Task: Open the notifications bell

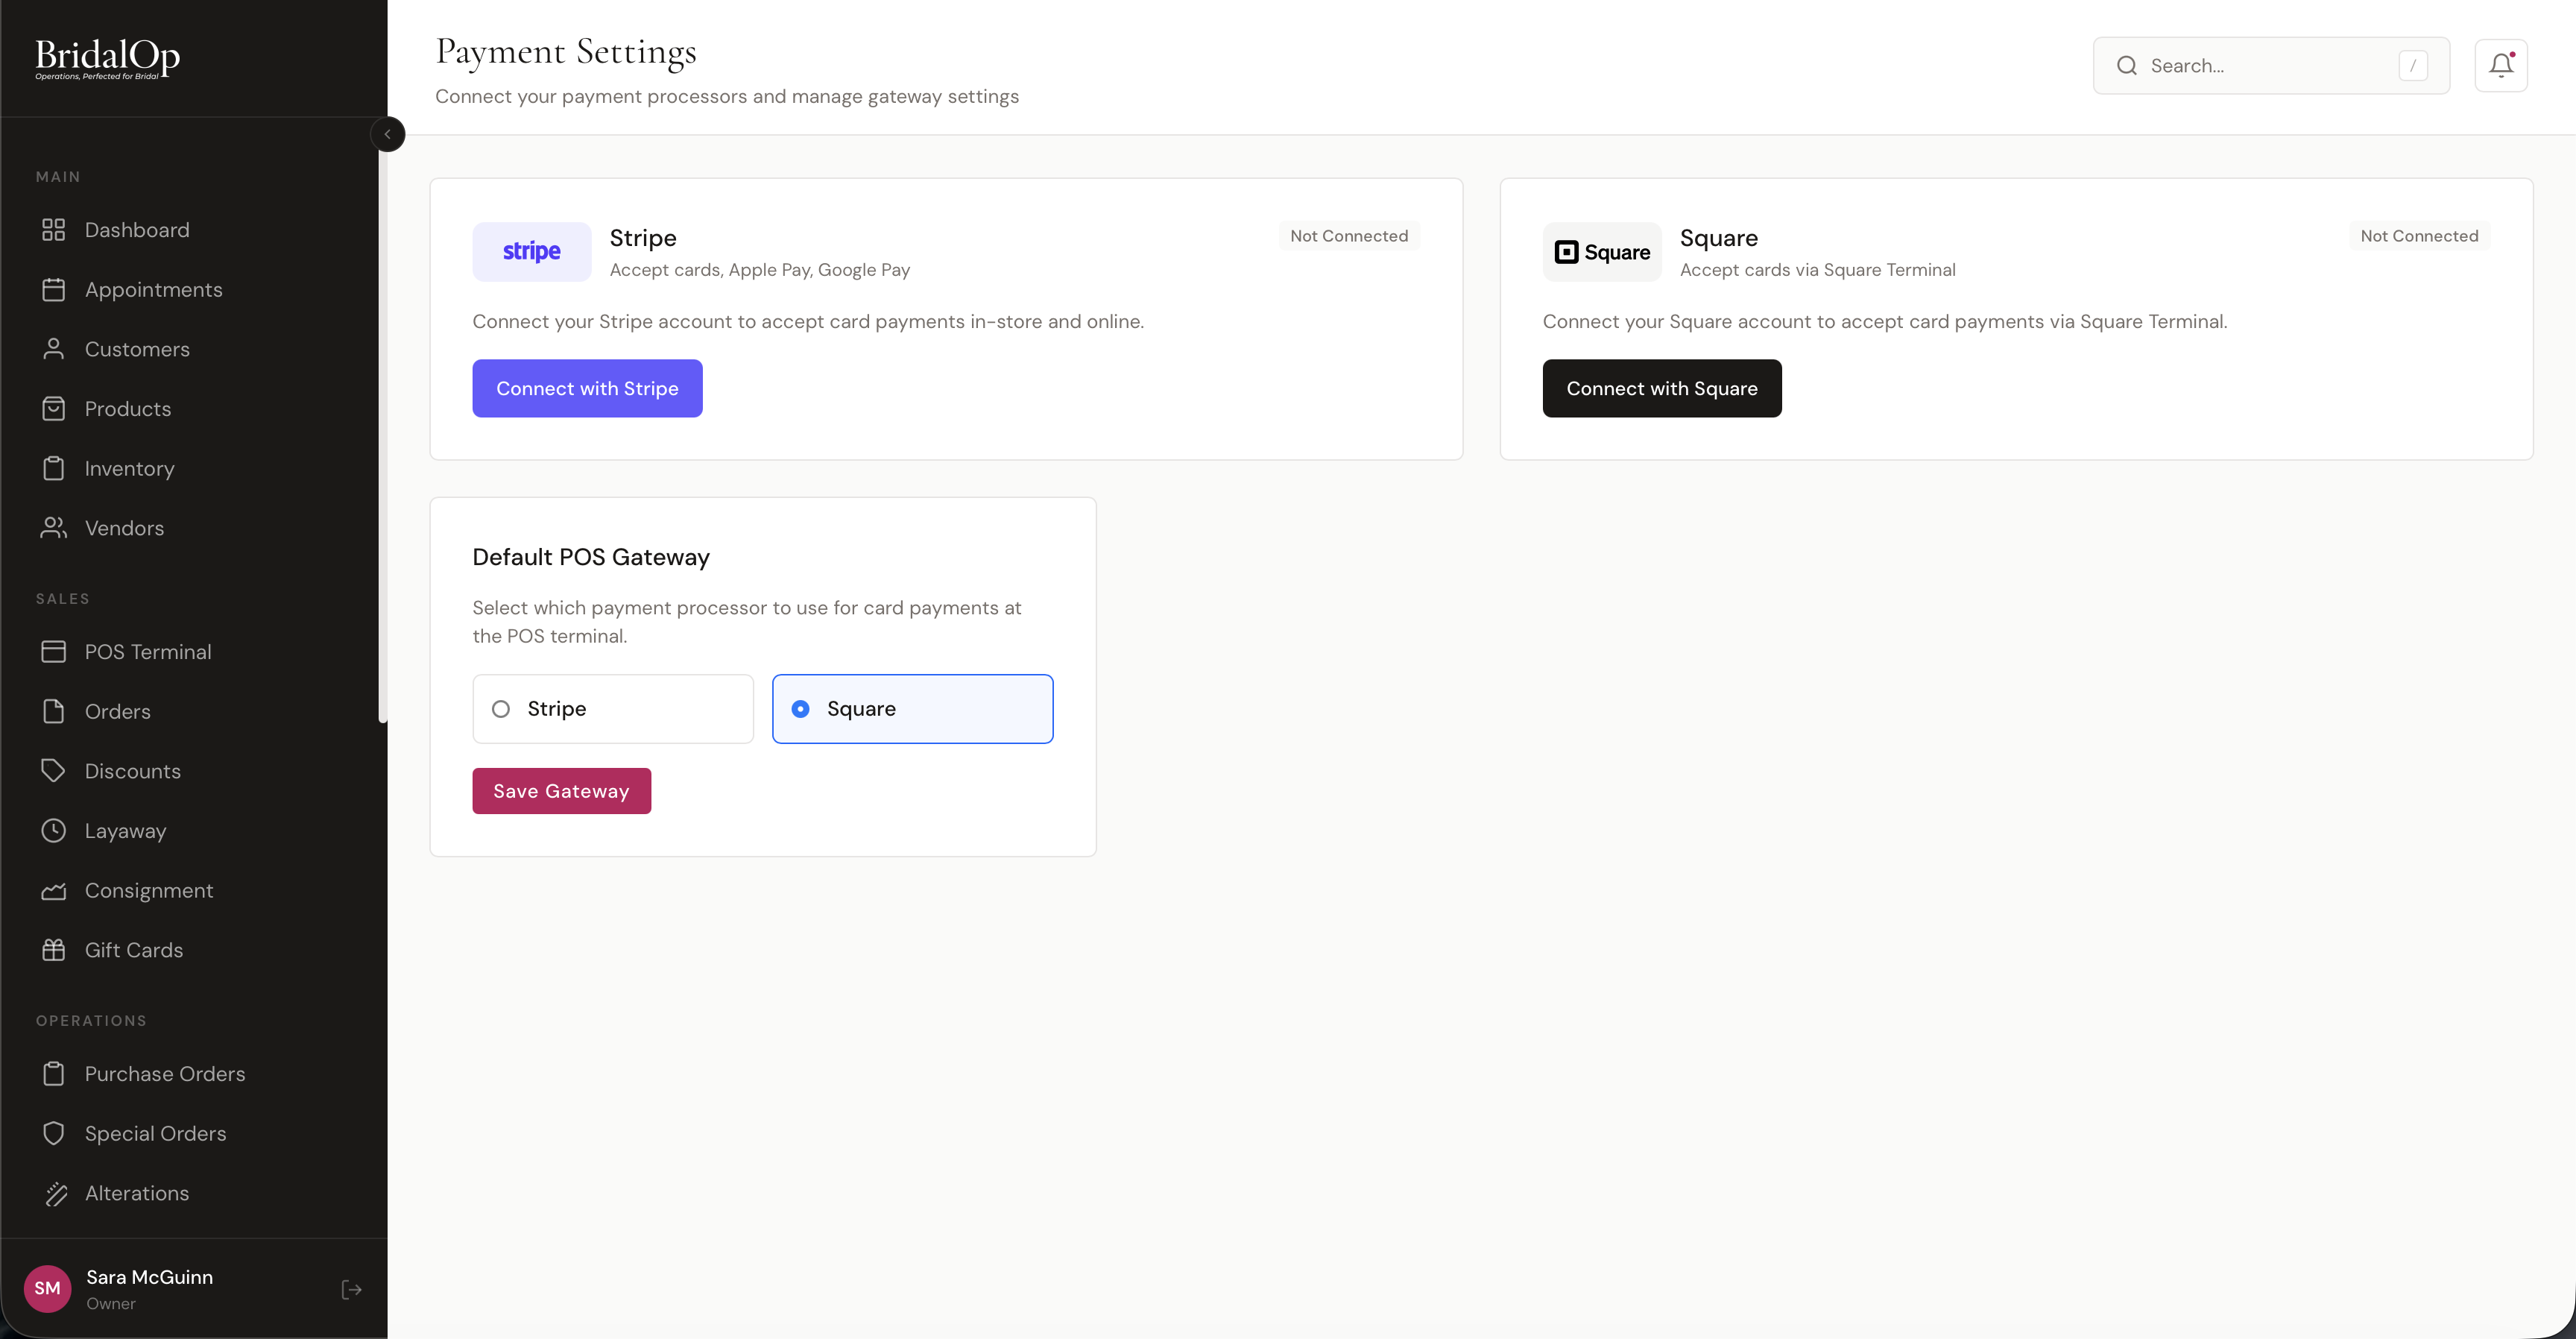Action: point(2500,64)
